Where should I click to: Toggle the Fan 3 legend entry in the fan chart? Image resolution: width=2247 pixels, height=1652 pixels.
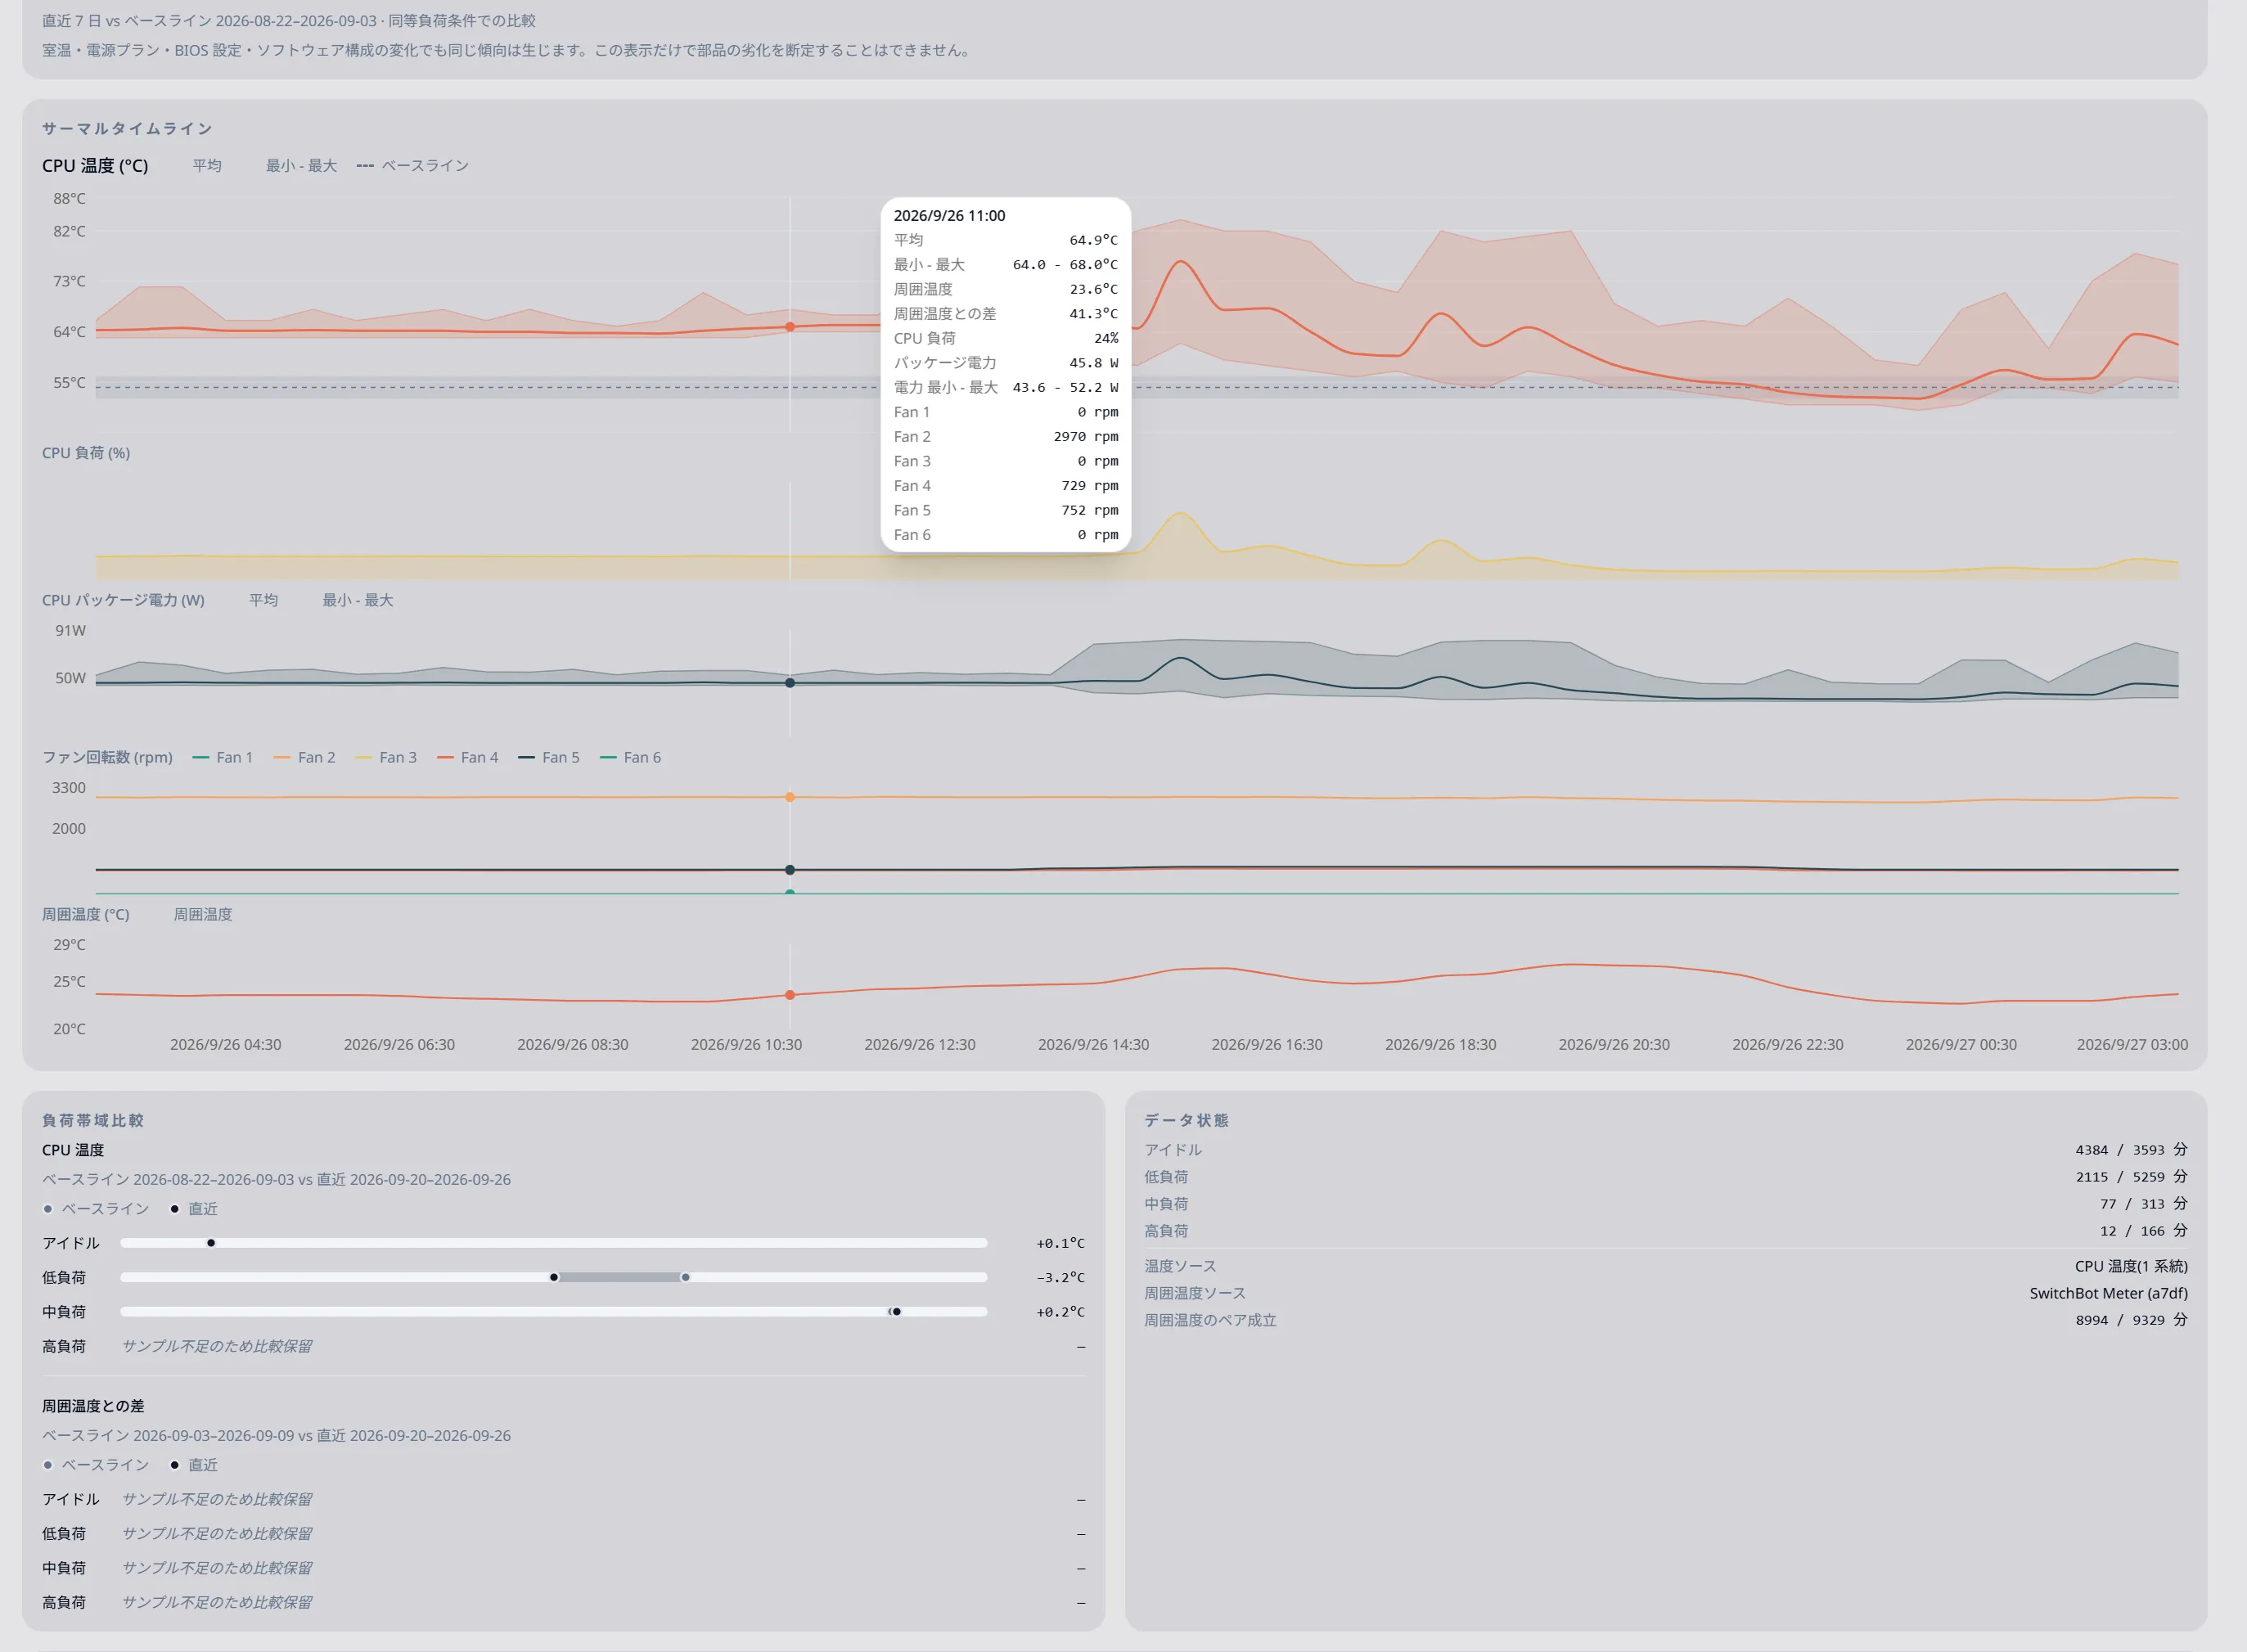point(385,757)
